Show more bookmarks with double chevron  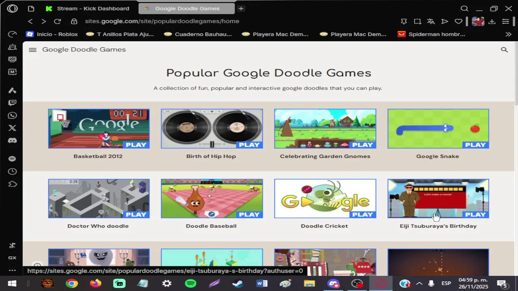(x=508, y=34)
